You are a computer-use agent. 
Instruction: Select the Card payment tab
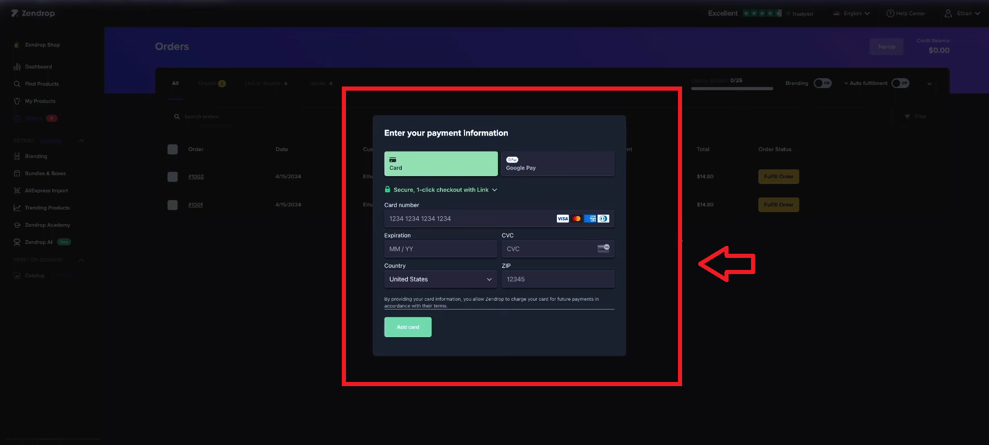pos(441,164)
